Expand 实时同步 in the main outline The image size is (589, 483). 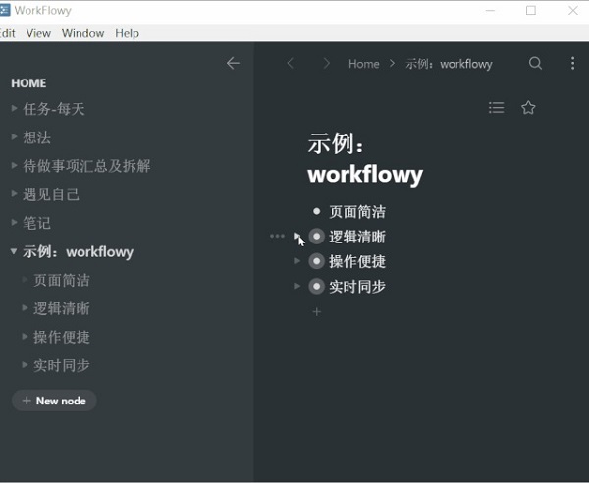(x=297, y=286)
